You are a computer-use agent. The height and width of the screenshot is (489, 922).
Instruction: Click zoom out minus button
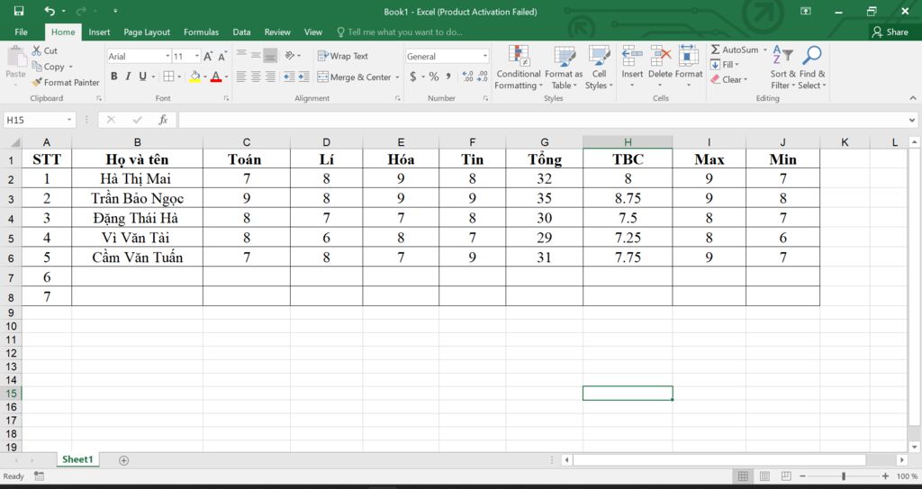pos(802,475)
